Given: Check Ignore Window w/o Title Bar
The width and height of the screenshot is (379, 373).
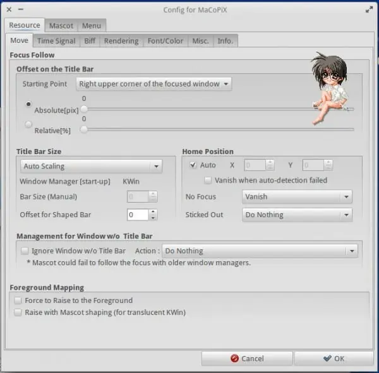Looking at the screenshot, I should point(25,251).
